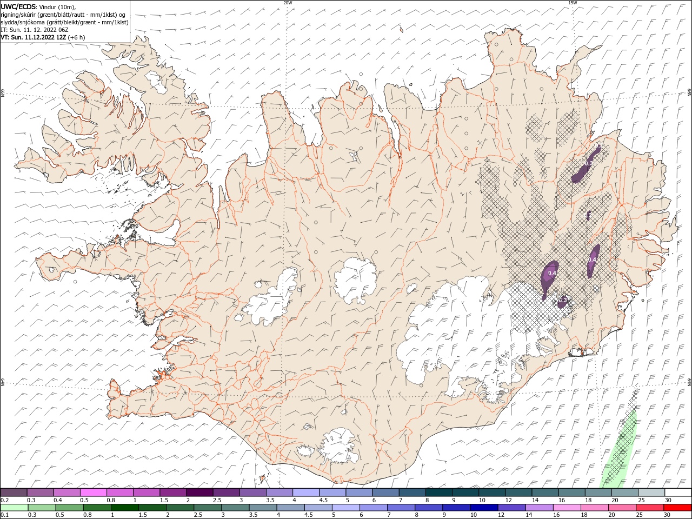Pick the dull purple 0.2 swatch in the upper legend

14,493
